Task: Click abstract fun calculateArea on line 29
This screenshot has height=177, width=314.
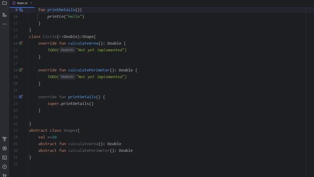Action: click(79, 144)
